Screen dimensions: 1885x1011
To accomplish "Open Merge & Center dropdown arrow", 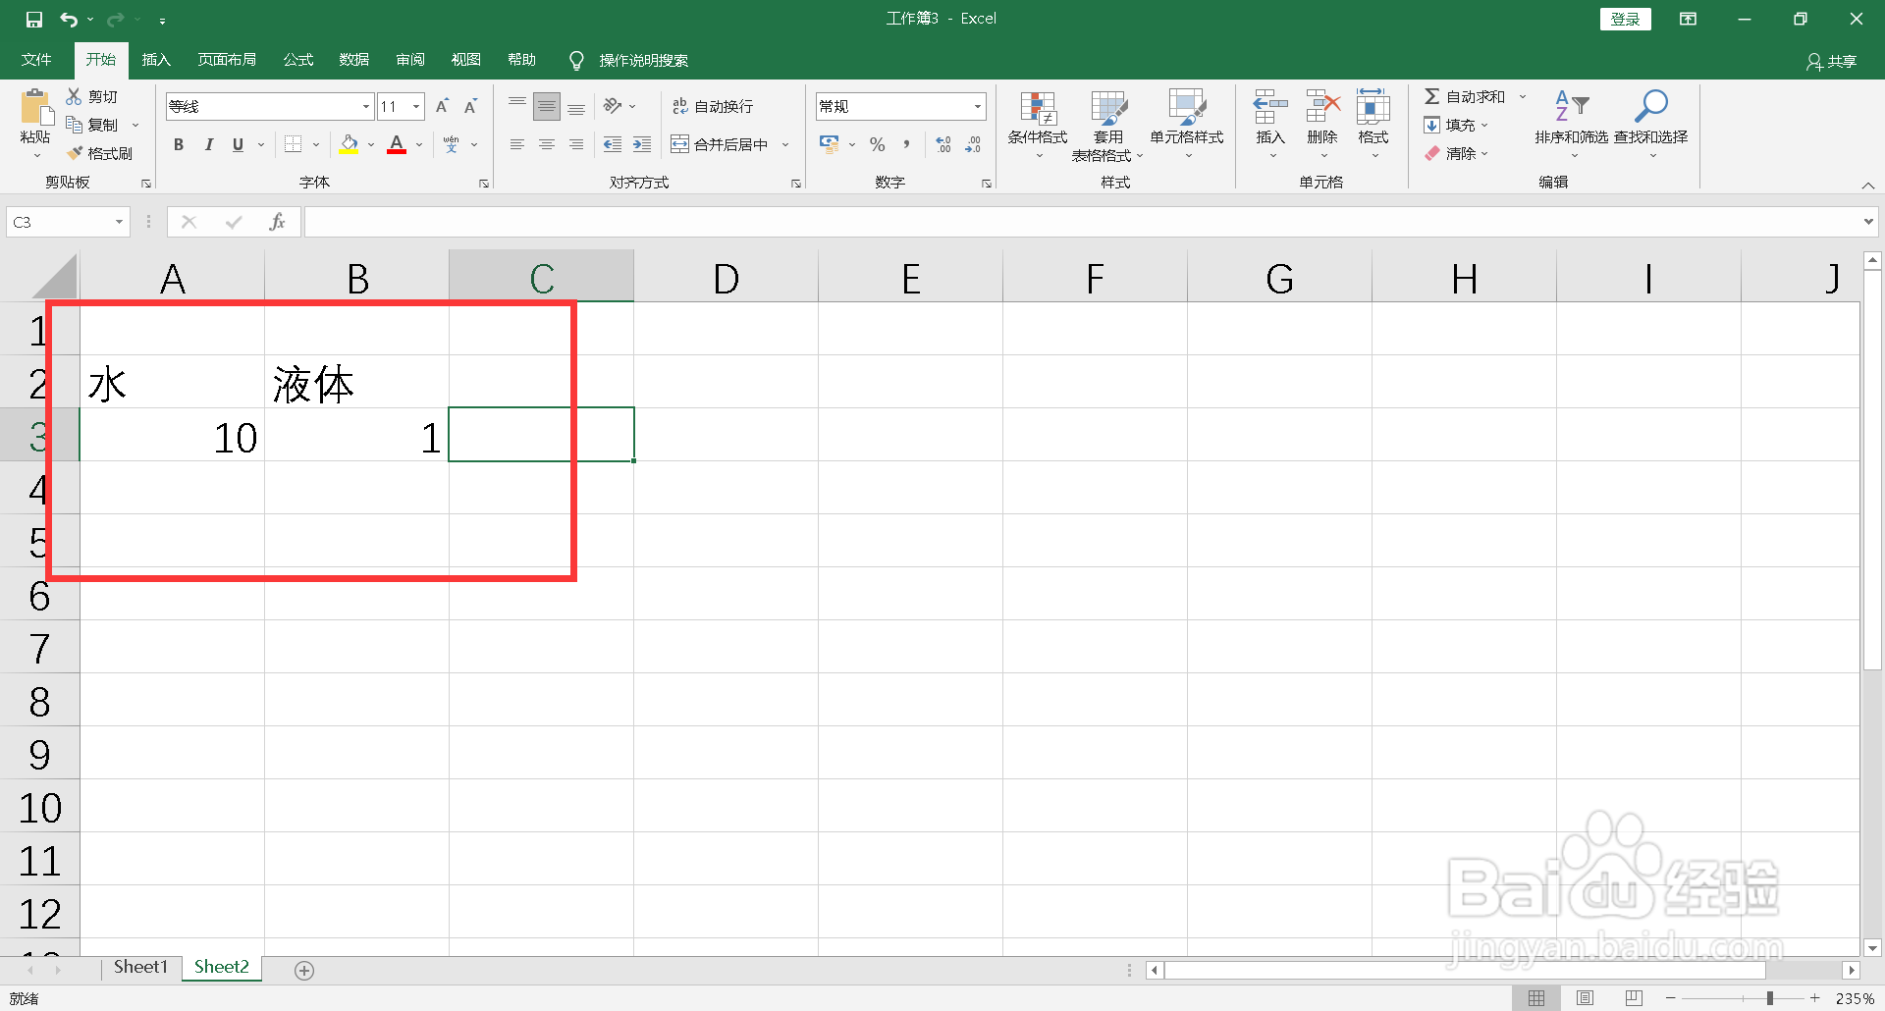I will (x=785, y=144).
